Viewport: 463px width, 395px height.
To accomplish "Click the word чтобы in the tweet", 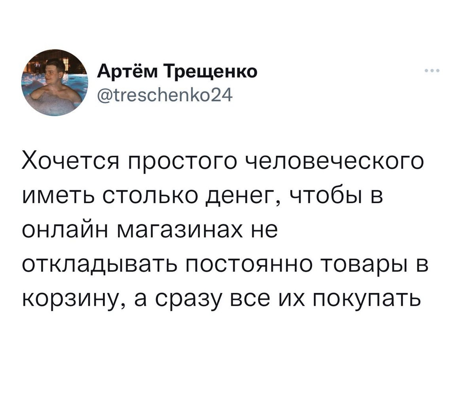I will tap(325, 195).
